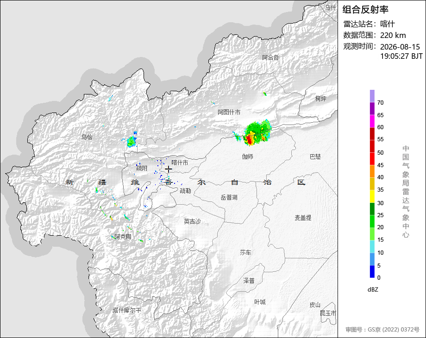Click the 麦盖提 county label

303,217
